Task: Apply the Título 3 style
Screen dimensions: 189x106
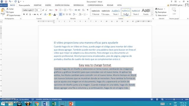Action: coord(136,12)
